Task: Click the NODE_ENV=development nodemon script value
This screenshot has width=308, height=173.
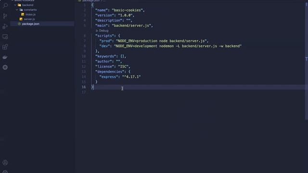Action: click(x=178, y=46)
